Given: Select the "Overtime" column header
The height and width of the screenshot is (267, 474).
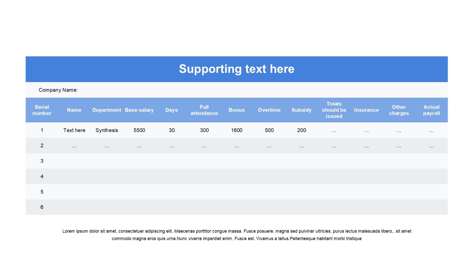Looking at the screenshot, I should (x=269, y=110).
